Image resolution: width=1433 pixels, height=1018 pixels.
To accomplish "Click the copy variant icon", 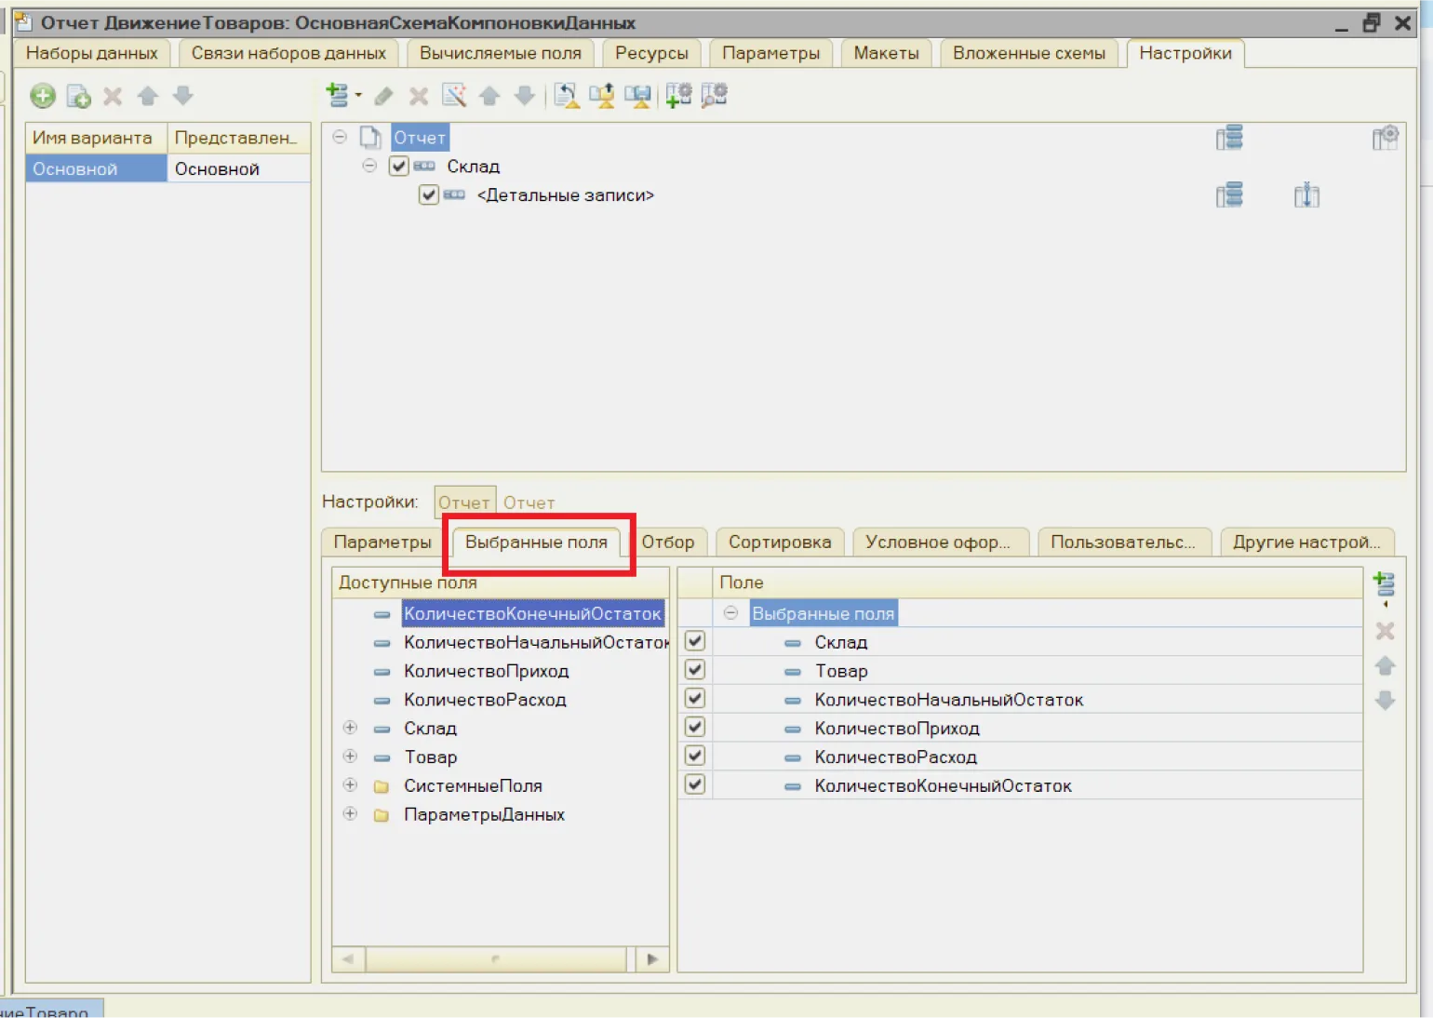I will coord(78,96).
